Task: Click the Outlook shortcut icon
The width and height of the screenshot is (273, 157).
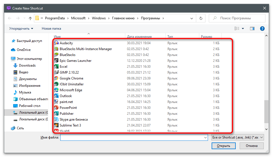Action: pyautogui.click(x=56, y=96)
